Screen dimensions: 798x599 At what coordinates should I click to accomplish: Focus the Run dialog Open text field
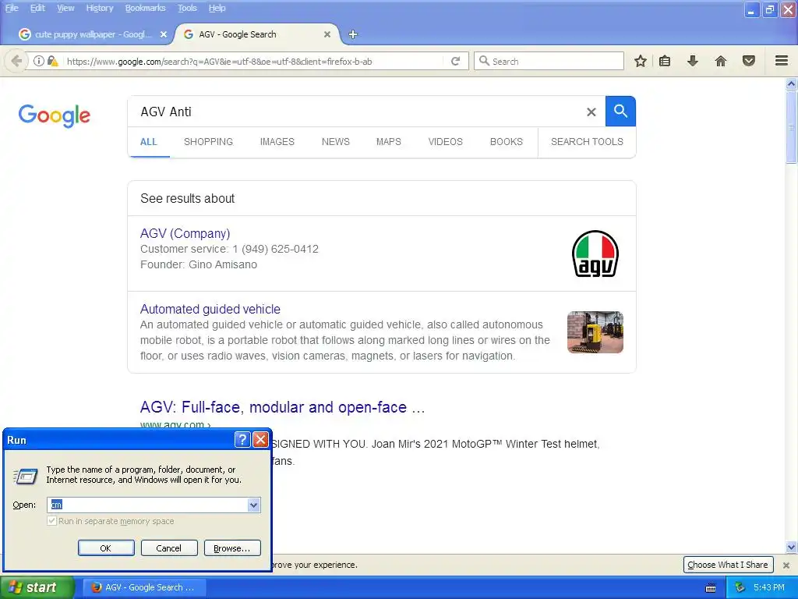click(x=147, y=505)
